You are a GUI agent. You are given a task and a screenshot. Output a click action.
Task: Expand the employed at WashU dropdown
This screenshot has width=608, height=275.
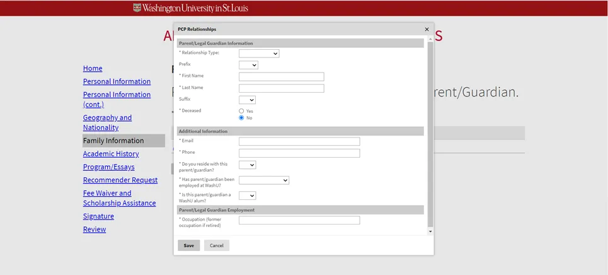point(263,180)
